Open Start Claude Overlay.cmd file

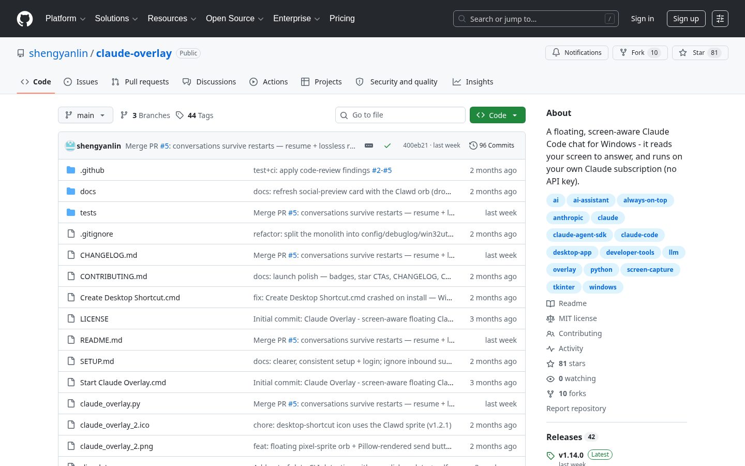click(123, 383)
